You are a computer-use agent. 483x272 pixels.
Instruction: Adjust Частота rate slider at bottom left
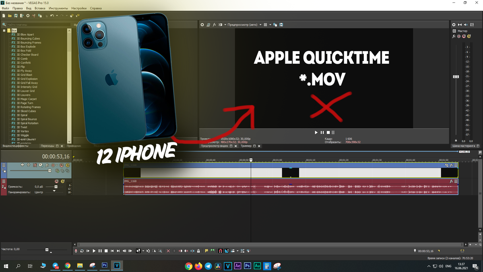(x=47, y=249)
